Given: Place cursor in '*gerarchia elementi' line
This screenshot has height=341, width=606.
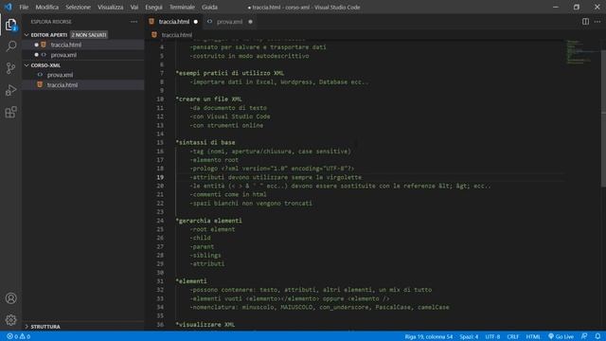Looking at the screenshot, I should tap(208, 221).
